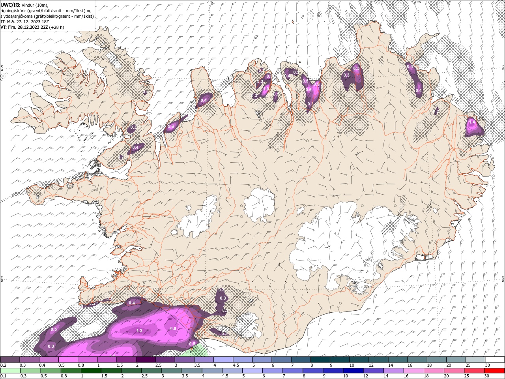This screenshot has height=379, width=505.
Task: Pick the light pink rain-scale swatch labeled 16
Action: point(414,371)
